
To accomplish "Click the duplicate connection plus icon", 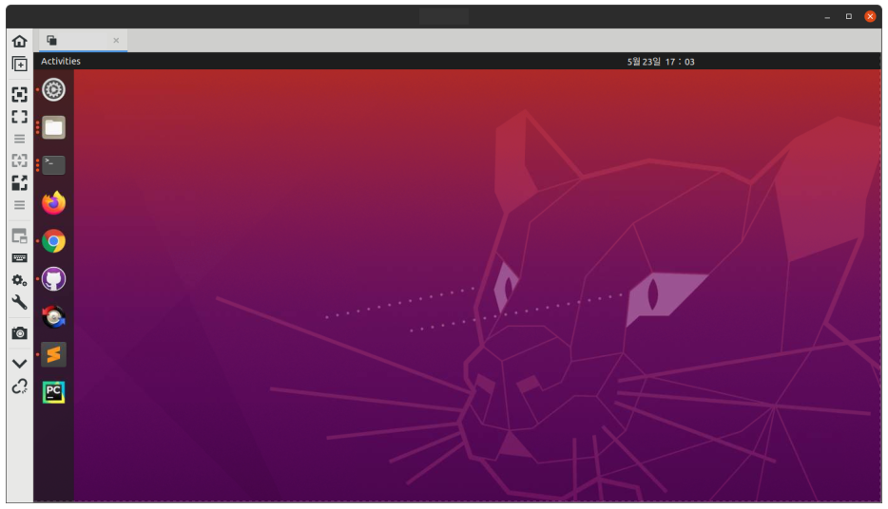I will point(19,65).
